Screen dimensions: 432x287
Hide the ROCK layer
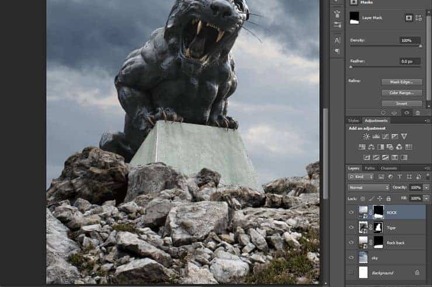click(x=351, y=212)
